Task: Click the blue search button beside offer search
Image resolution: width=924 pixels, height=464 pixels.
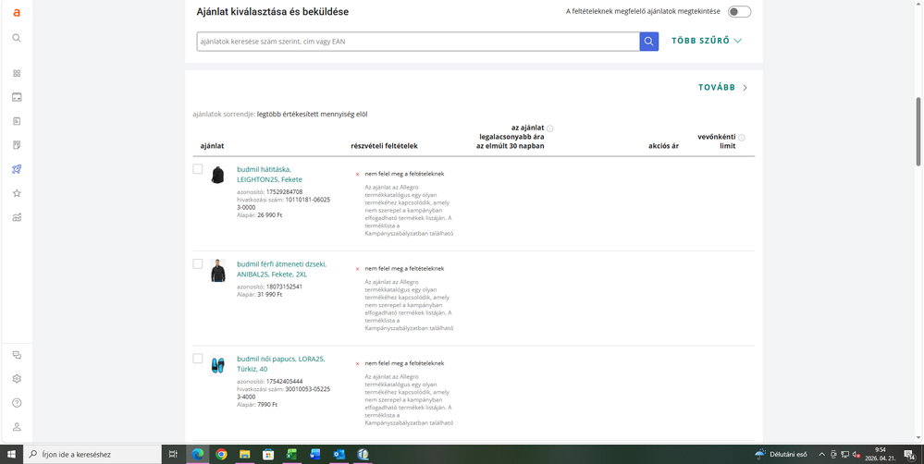Action: click(x=648, y=42)
